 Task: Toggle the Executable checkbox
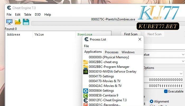(x=166, y=91)
